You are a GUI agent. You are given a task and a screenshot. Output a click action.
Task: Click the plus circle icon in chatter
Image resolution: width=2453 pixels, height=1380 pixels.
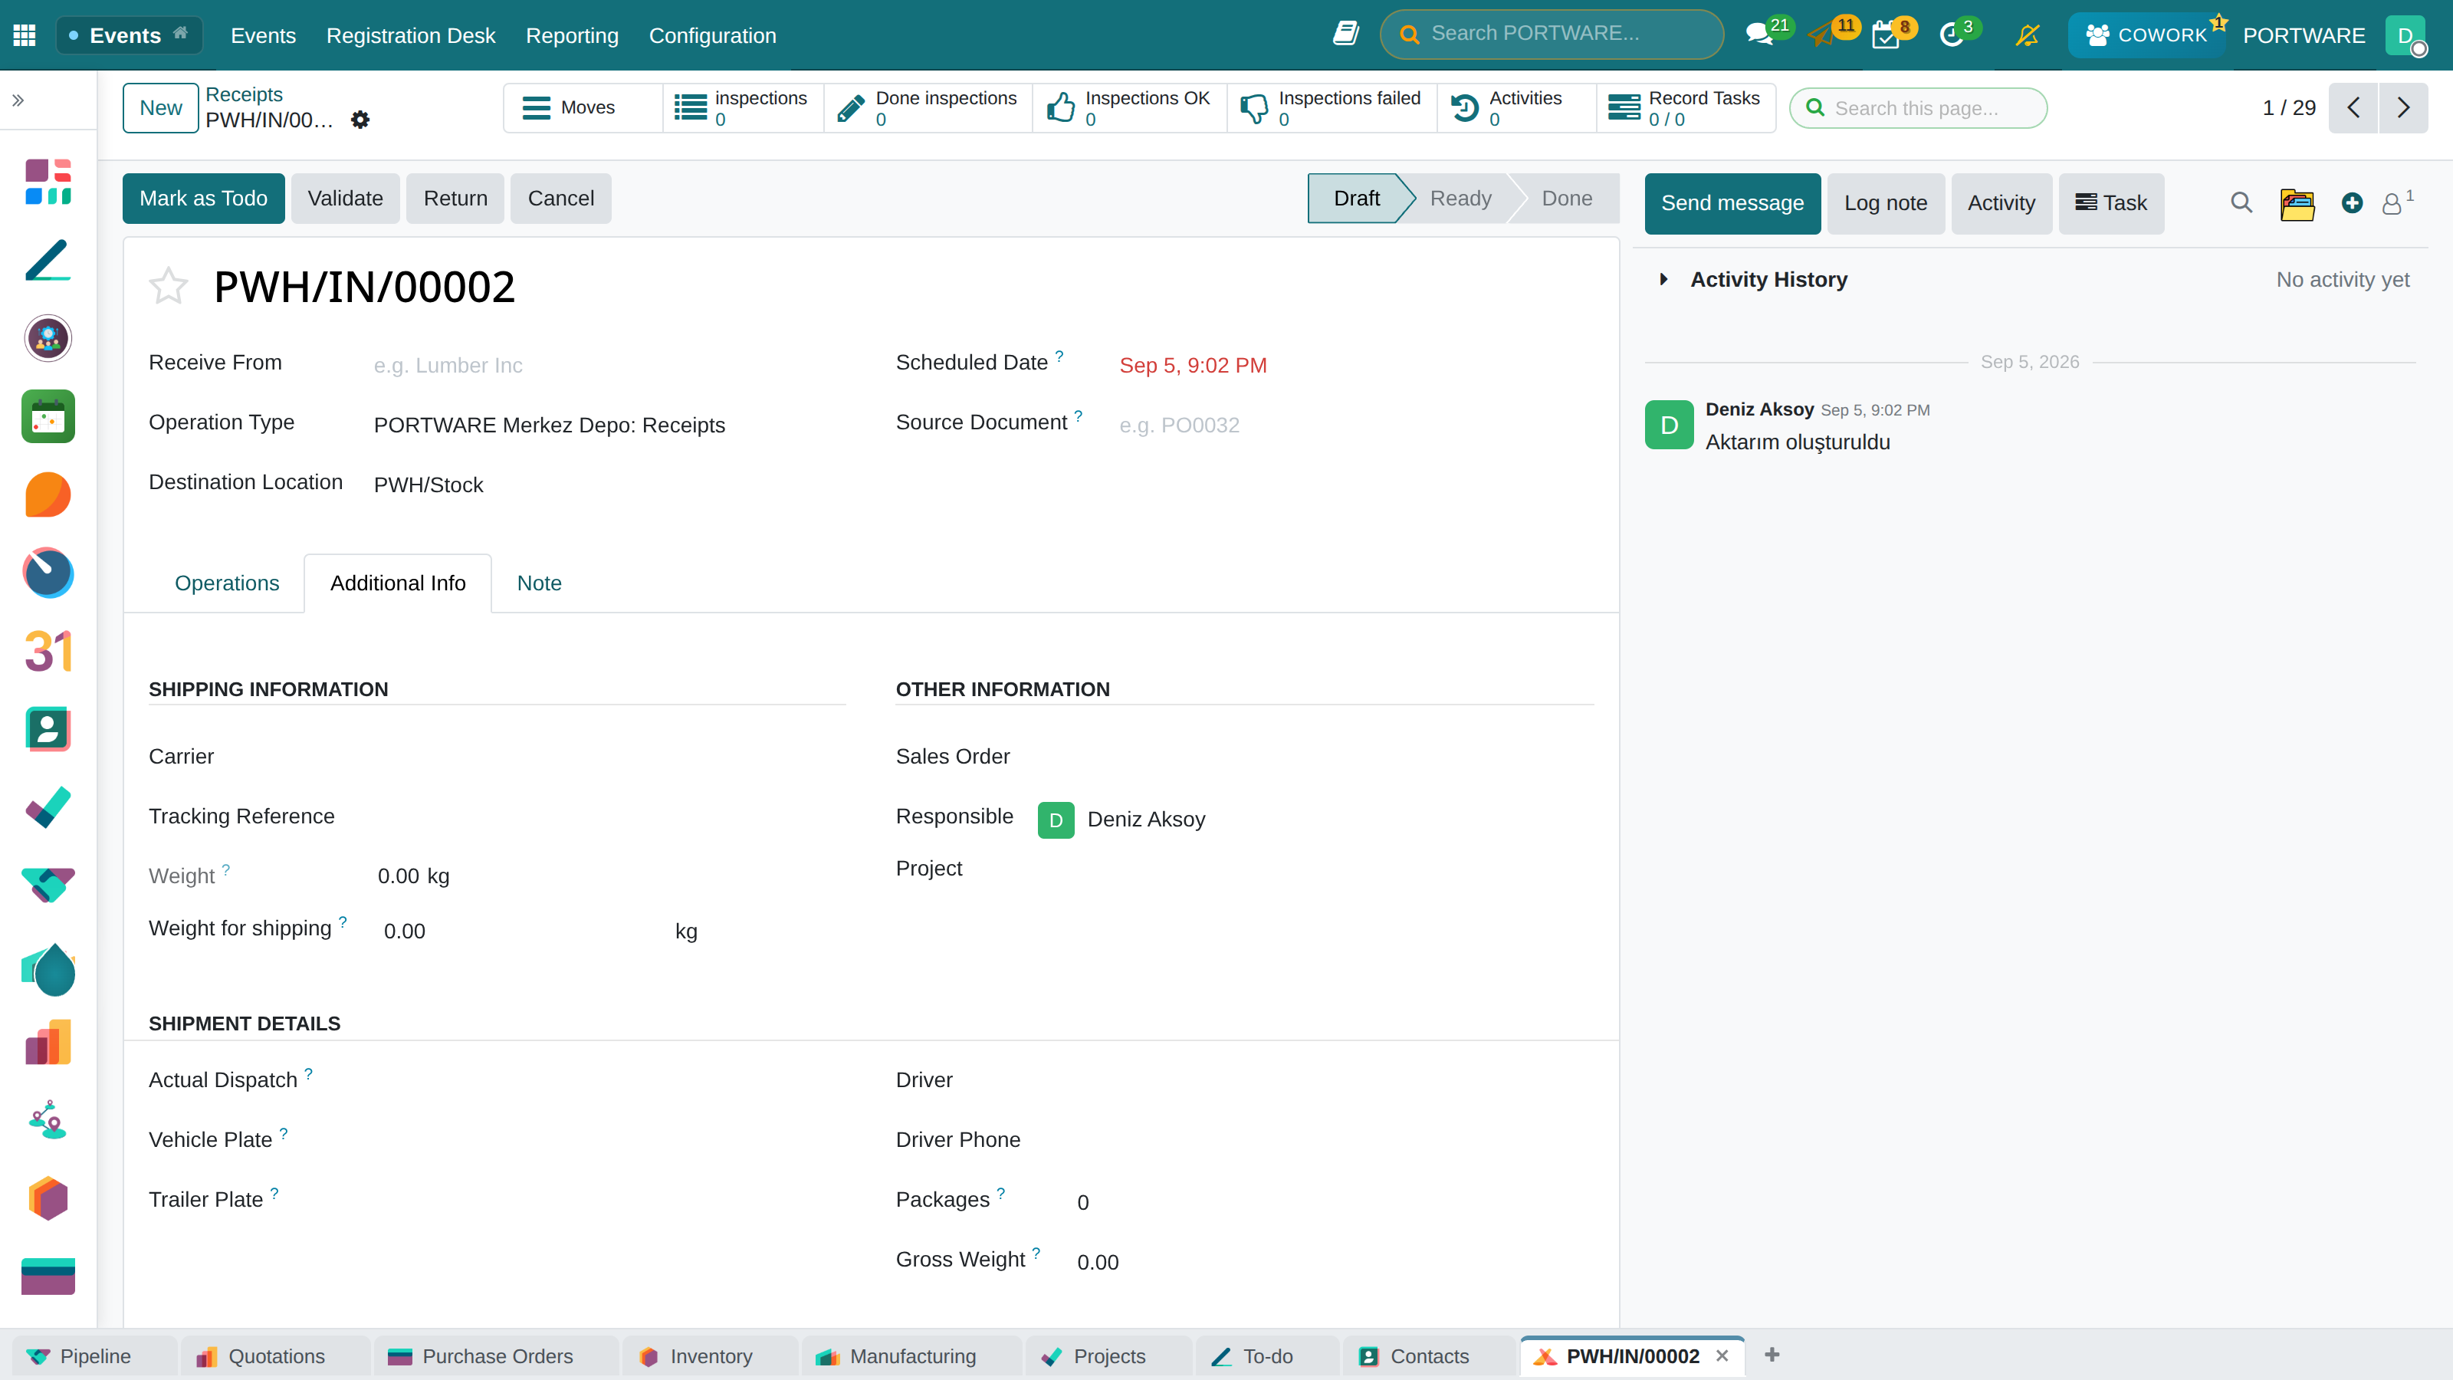pyautogui.click(x=2352, y=203)
